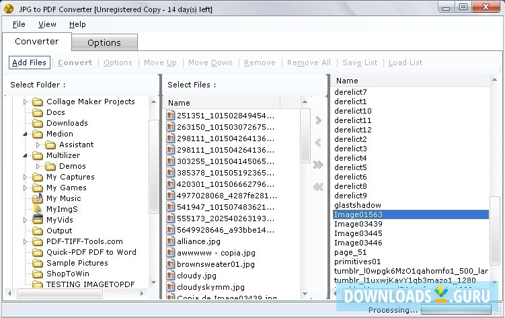
Task: Click icon of file 4977028068_4287fe281
Action: 170,196
